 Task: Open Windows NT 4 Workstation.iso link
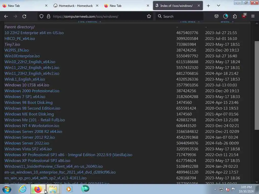pyautogui.click(x=32, y=126)
